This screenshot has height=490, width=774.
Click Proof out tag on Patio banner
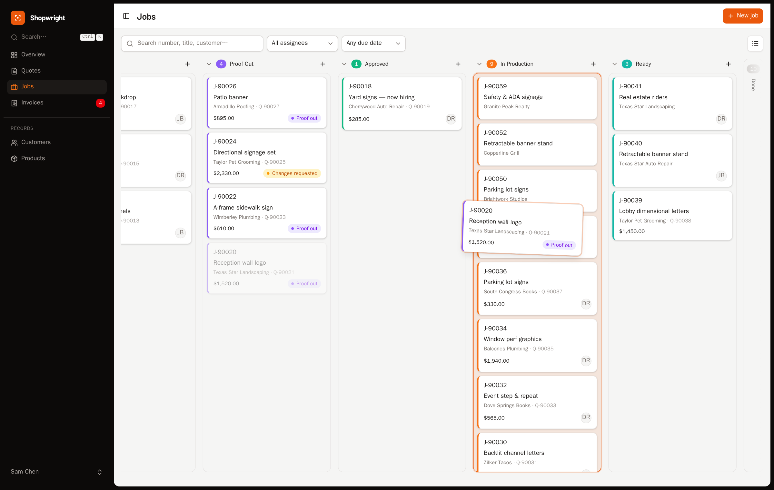coord(304,118)
